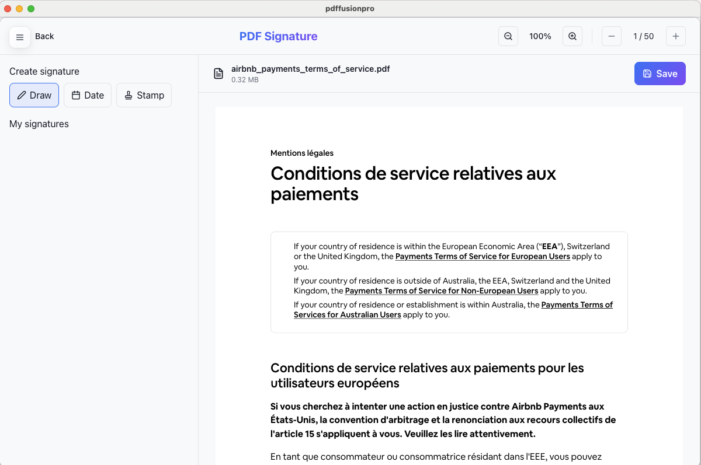
Task: Zoom out with the magnifier minus icon
Action: click(x=508, y=36)
